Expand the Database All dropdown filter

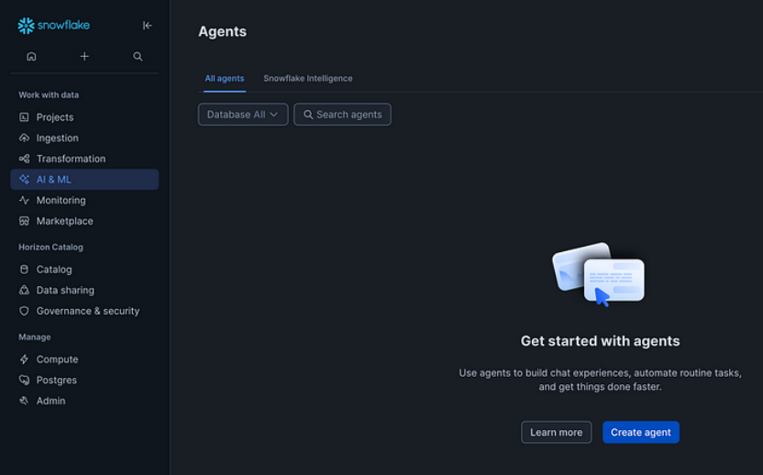click(243, 115)
